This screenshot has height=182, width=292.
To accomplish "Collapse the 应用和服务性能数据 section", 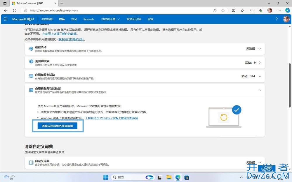I will coord(260,90).
